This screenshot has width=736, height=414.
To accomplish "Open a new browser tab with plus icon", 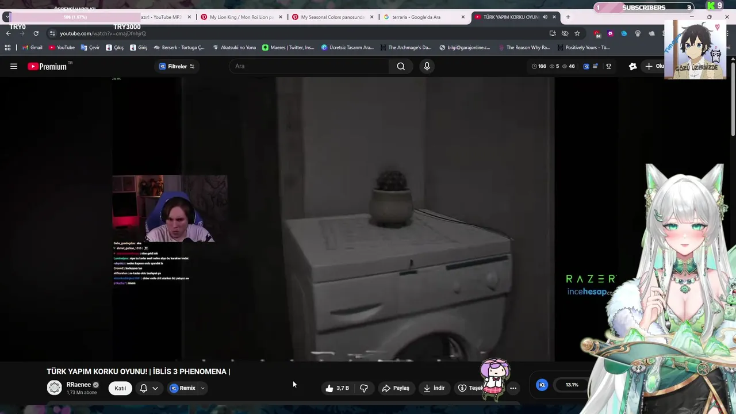I will [x=568, y=17].
